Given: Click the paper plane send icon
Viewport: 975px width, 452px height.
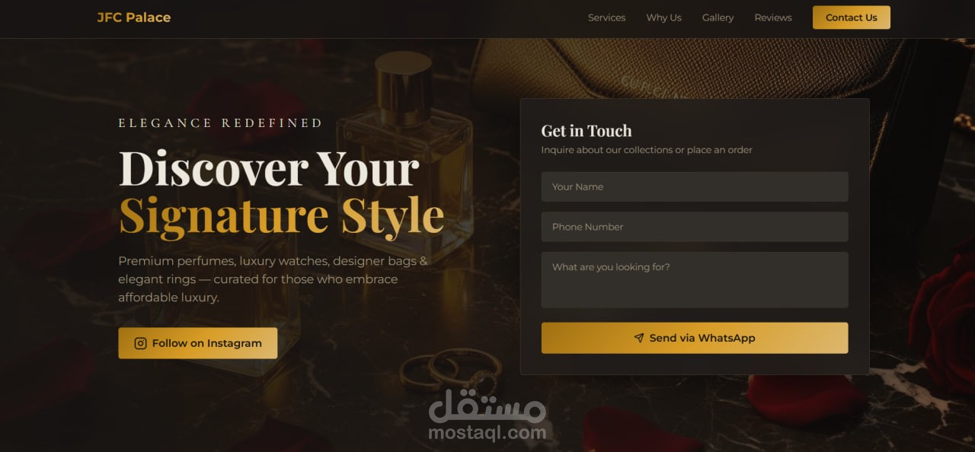Looking at the screenshot, I should click(639, 338).
